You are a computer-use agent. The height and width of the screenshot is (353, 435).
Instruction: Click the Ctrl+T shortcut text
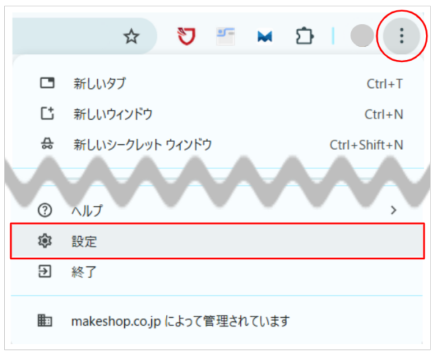(x=385, y=84)
